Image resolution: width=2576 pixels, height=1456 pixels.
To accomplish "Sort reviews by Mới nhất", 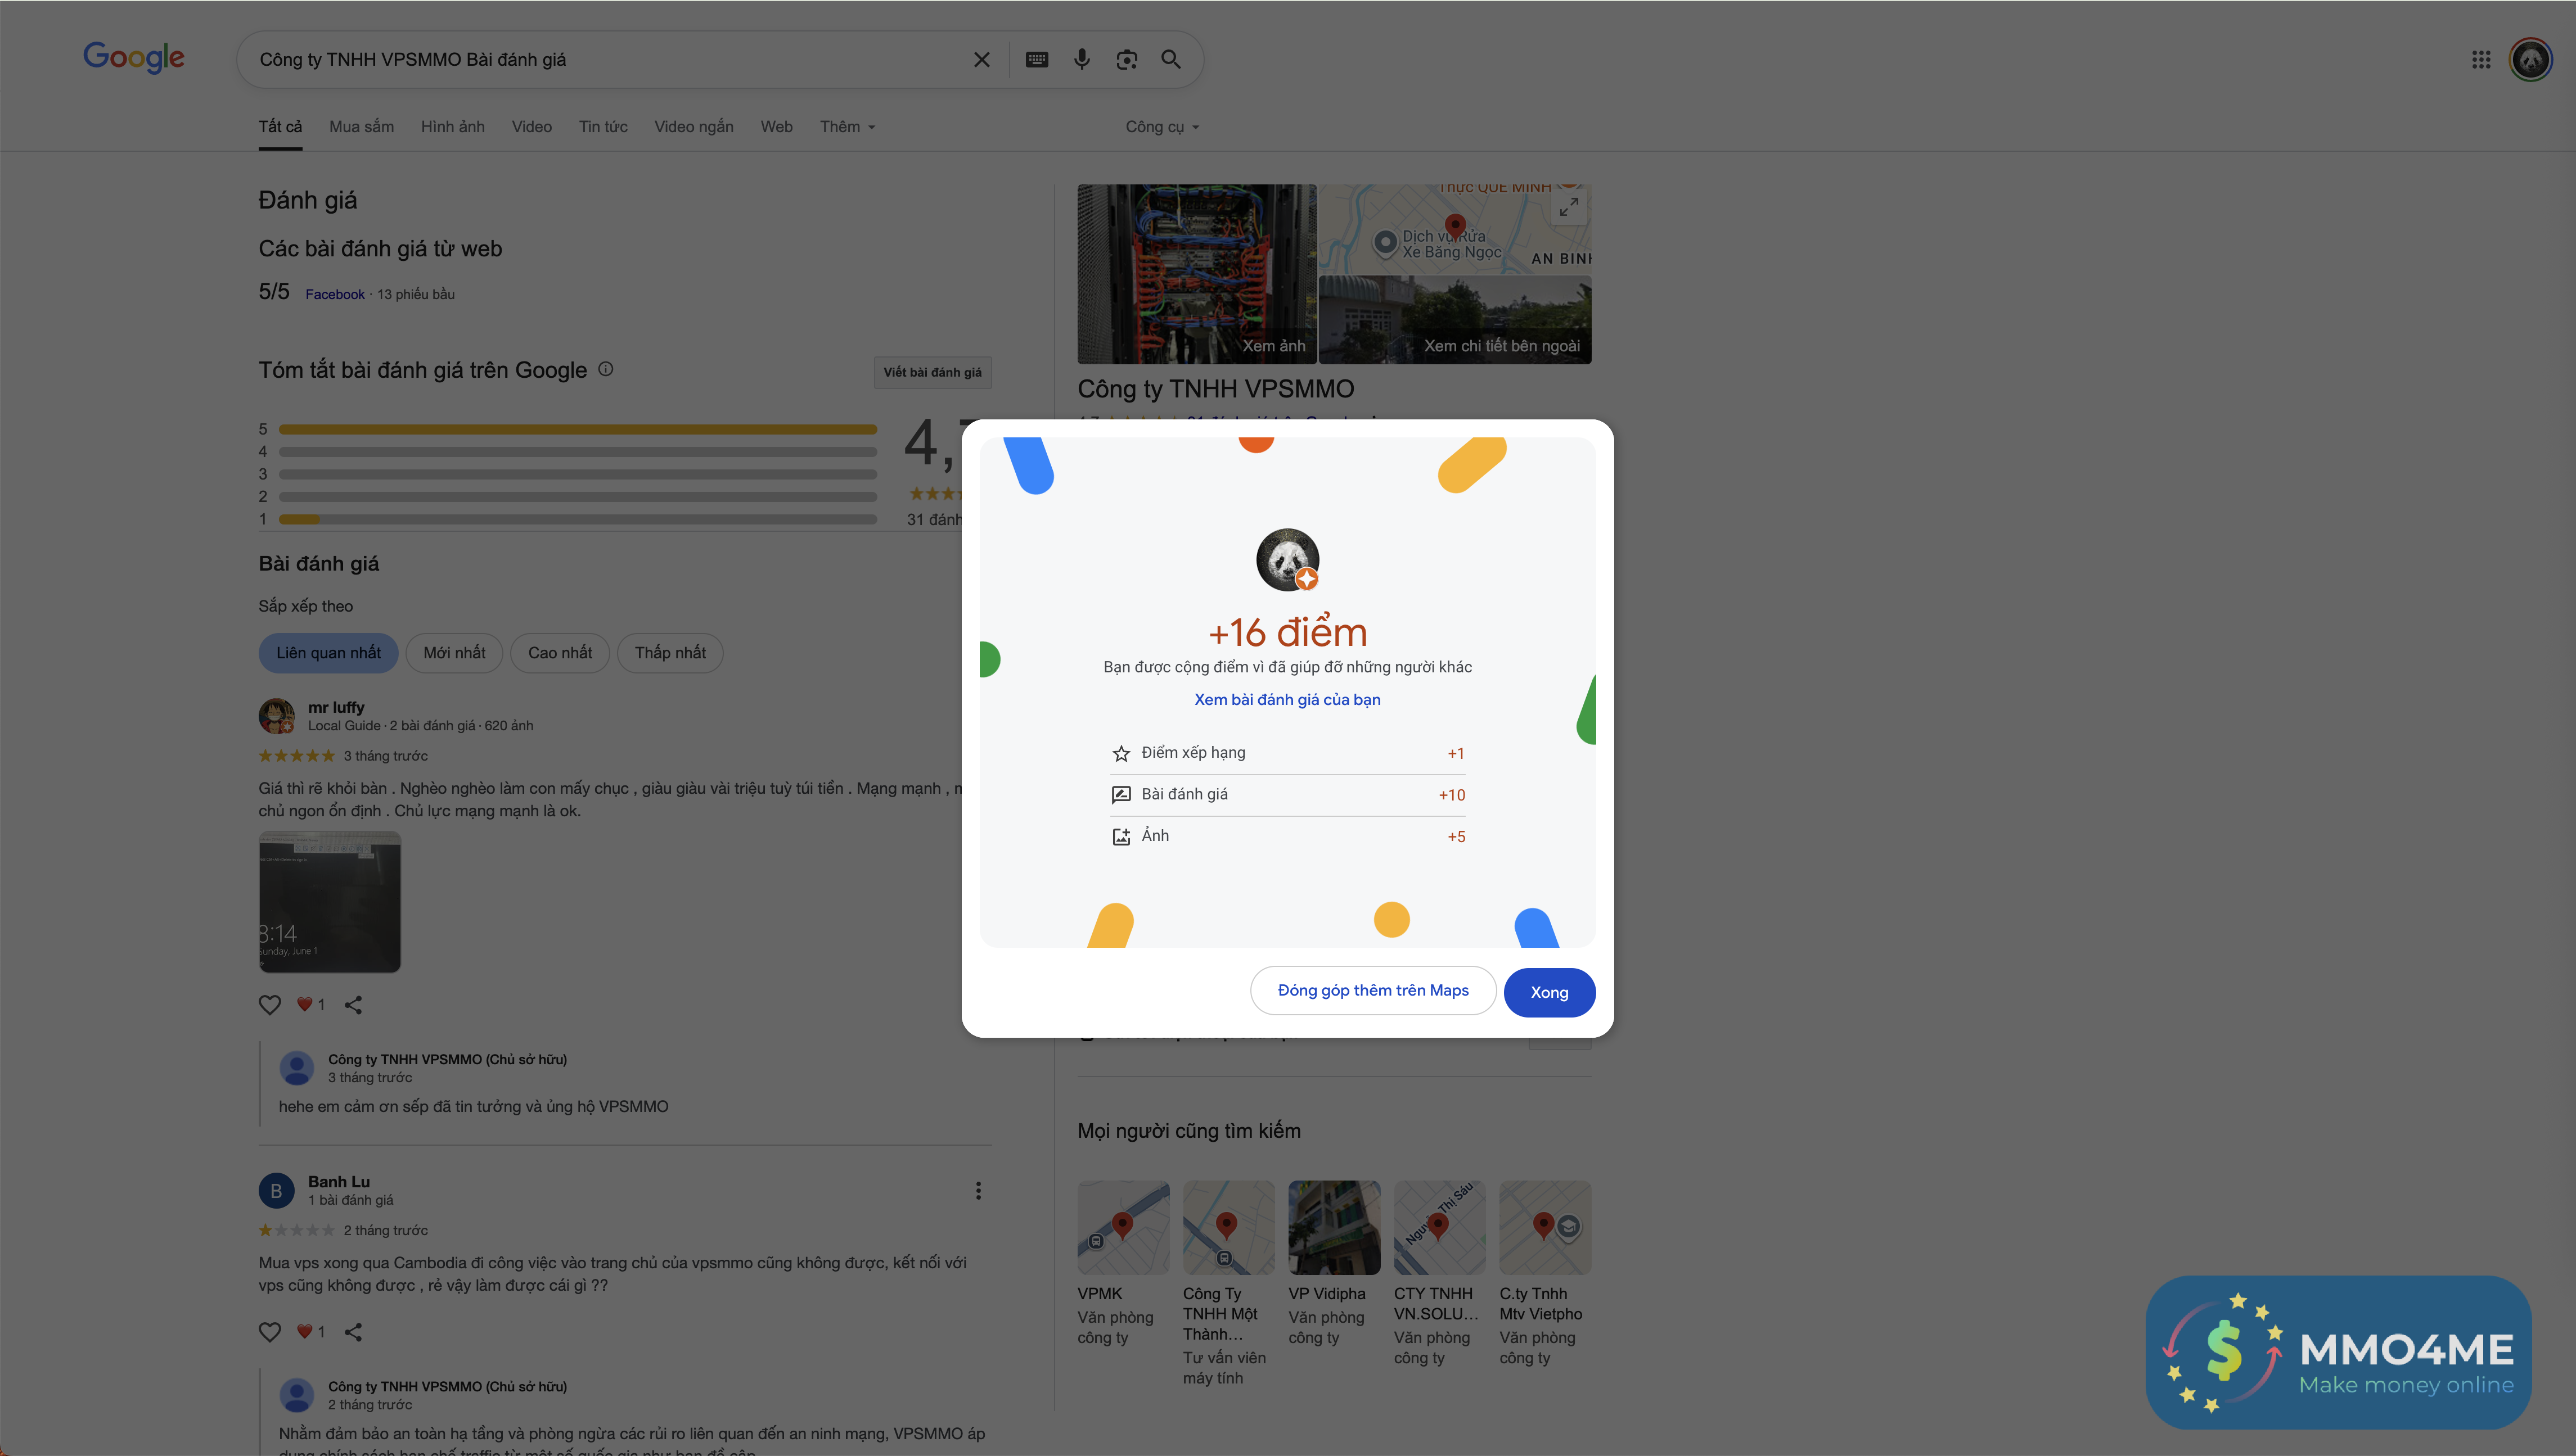I will tap(454, 653).
